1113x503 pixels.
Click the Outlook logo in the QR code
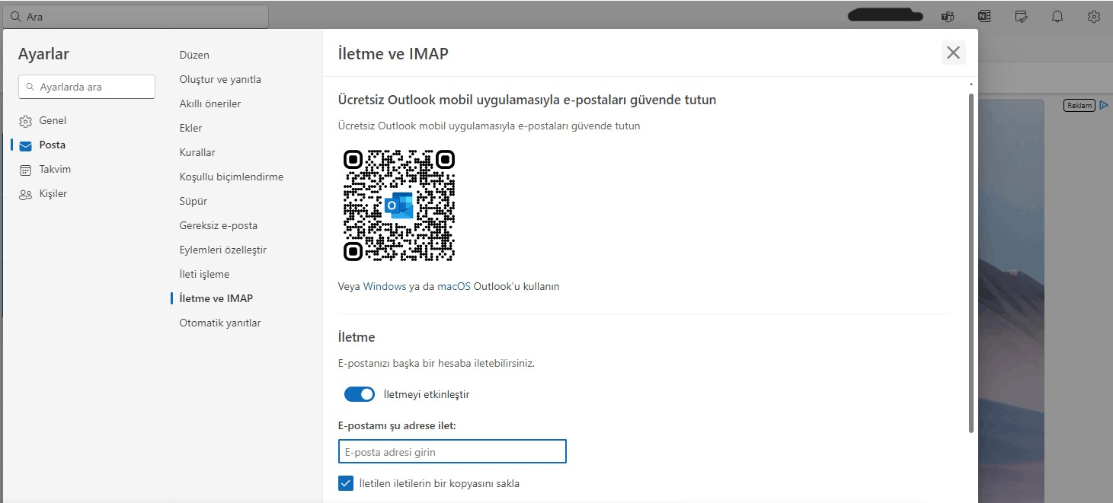click(399, 205)
